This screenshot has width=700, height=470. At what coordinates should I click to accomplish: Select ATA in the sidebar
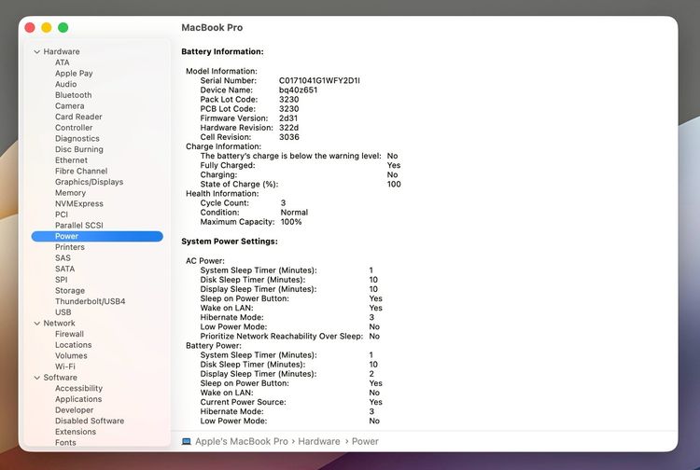tap(62, 62)
